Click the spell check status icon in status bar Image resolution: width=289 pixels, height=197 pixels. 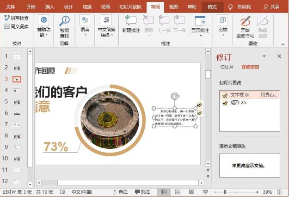point(63,192)
